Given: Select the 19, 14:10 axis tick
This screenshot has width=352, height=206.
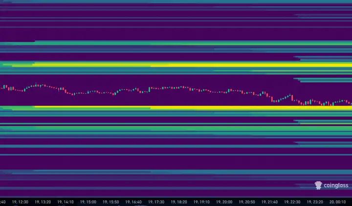Looking at the screenshot, I should coord(66,202).
